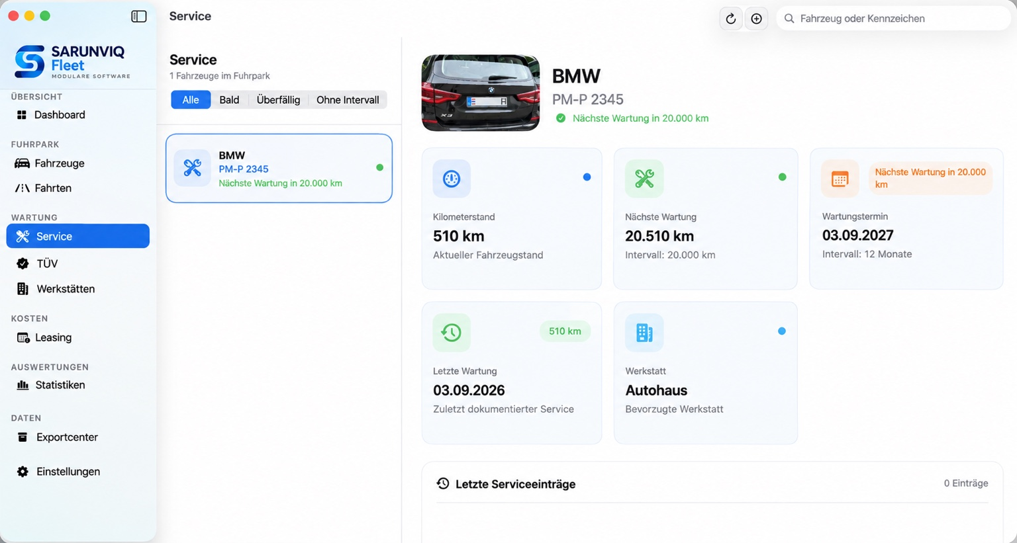The height and width of the screenshot is (543, 1017).
Task: Click the Einstellungen gear icon
Action: 23,472
